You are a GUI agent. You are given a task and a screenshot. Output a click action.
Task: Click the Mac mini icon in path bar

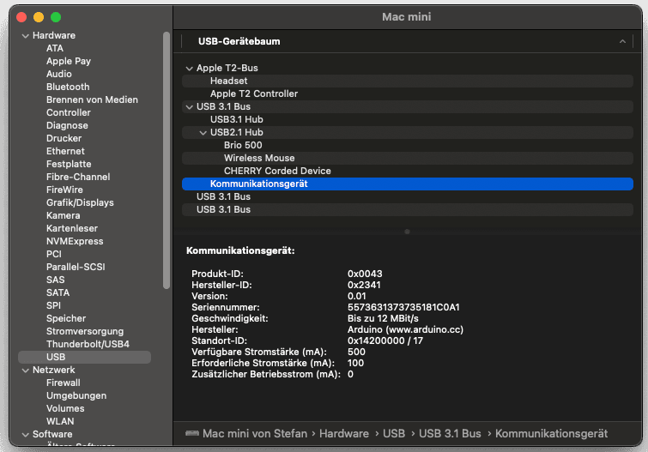click(x=191, y=434)
